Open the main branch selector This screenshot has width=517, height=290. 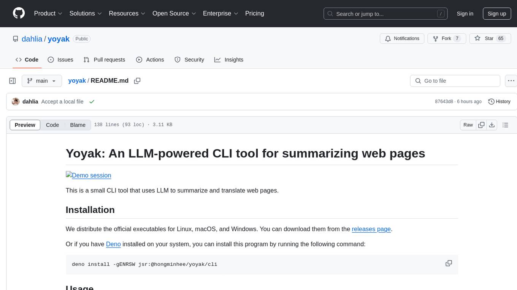tap(41, 81)
